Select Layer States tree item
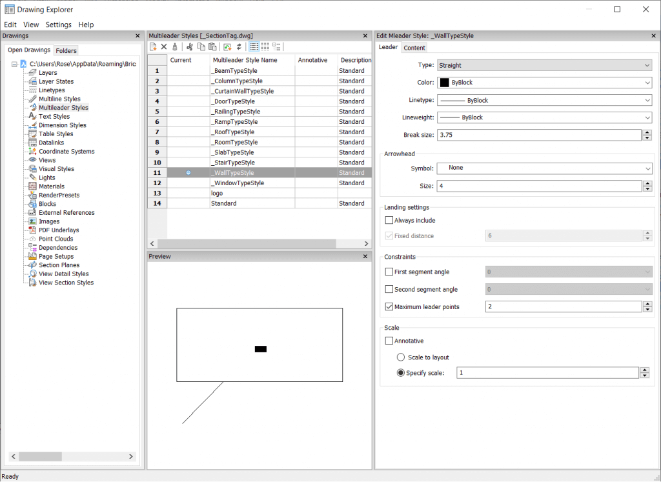This screenshot has height=482, width=661. (56, 81)
